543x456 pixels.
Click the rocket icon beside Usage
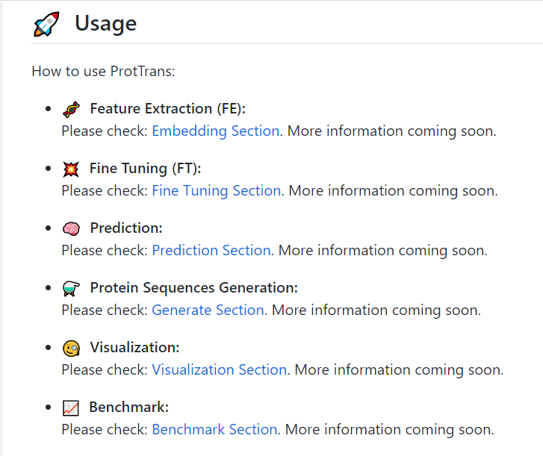[x=46, y=24]
